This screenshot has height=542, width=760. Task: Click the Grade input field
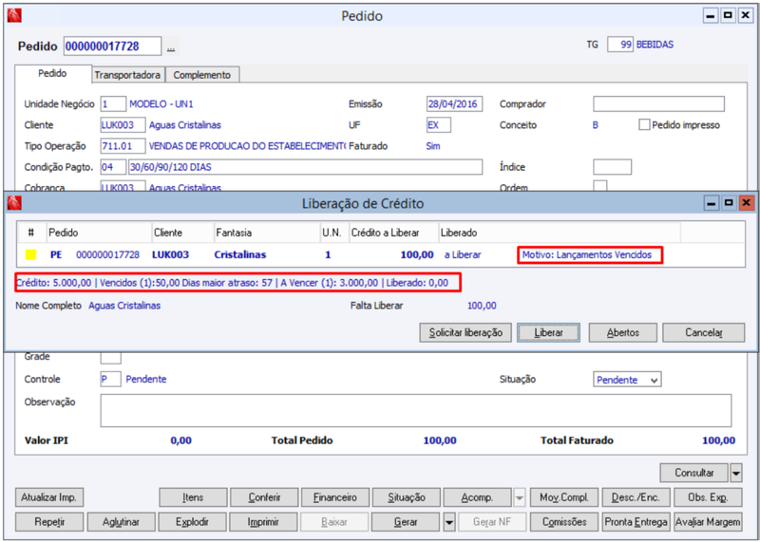[111, 358]
